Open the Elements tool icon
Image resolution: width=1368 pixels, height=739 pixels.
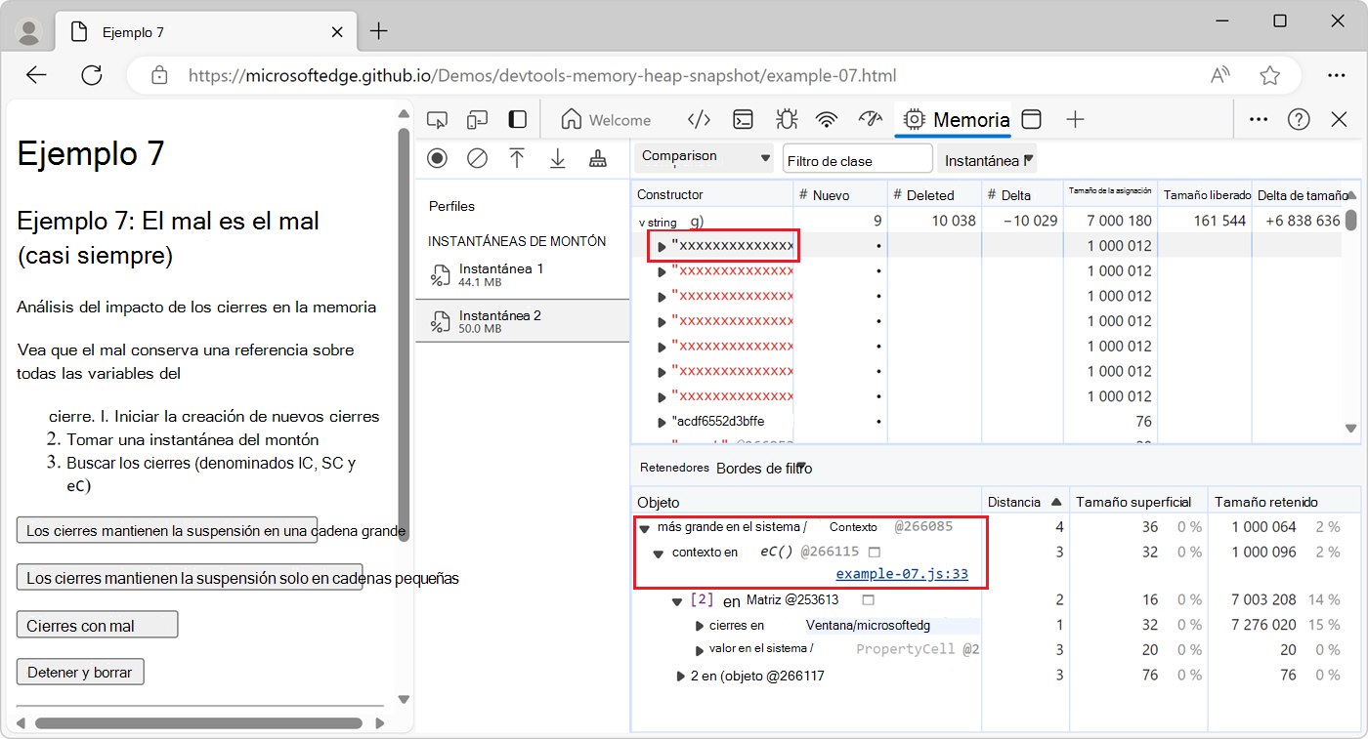pyautogui.click(x=699, y=120)
